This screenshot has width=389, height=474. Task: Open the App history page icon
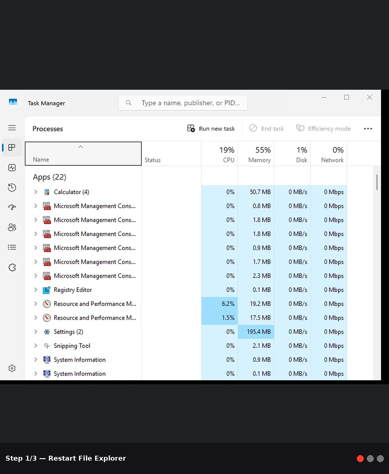point(12,187)
